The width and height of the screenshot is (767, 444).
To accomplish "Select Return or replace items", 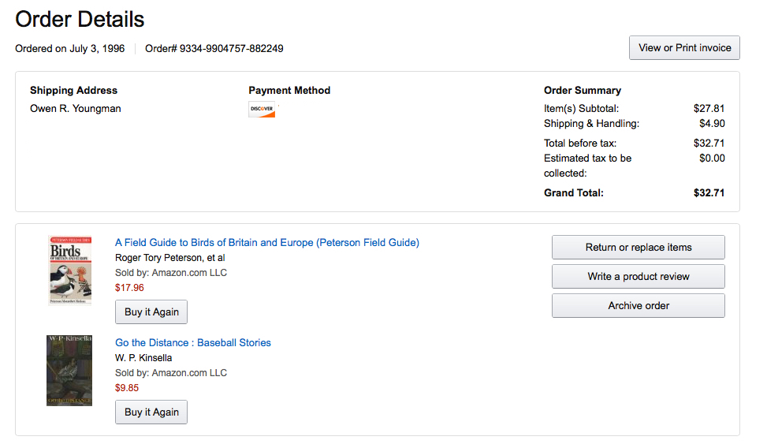I will point(639,247).
